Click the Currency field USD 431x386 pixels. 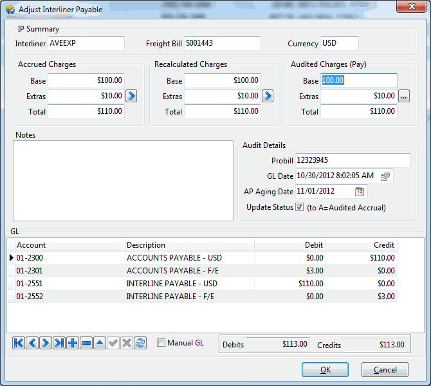[340, 43]
